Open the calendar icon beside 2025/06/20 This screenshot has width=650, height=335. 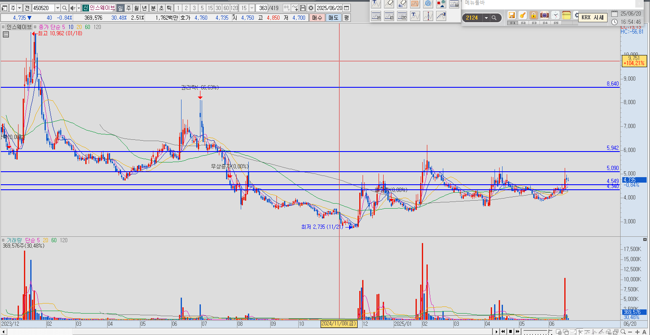click(x=346, y=8)
